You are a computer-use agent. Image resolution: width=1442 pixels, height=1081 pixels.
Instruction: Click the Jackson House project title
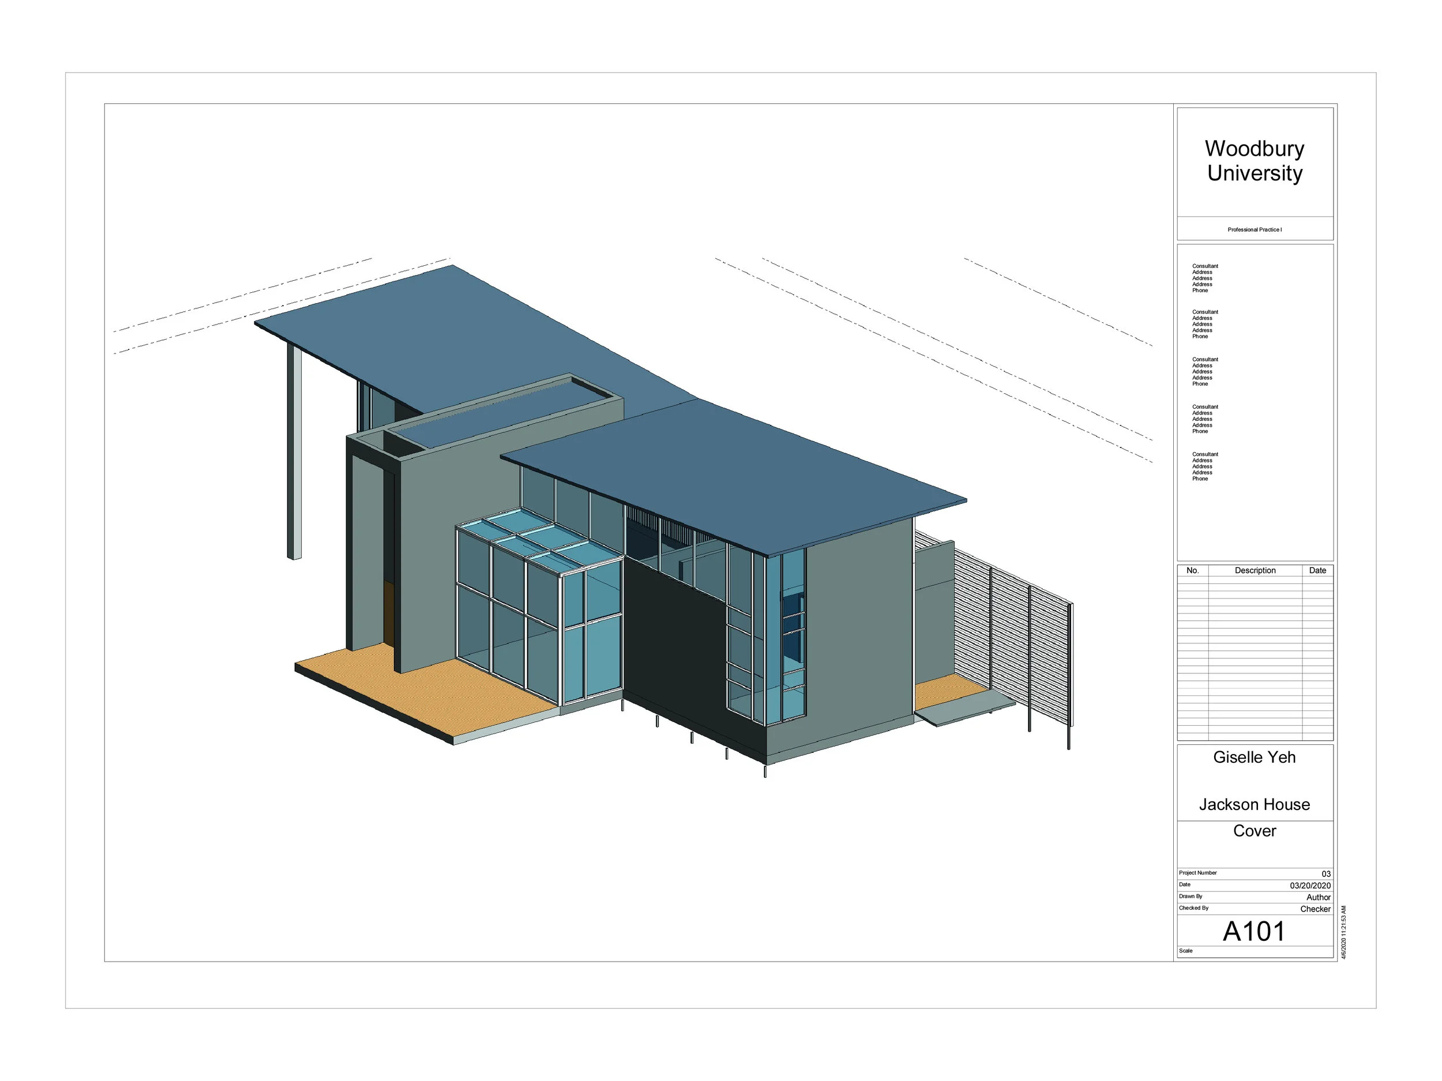tap(1253, 804)
